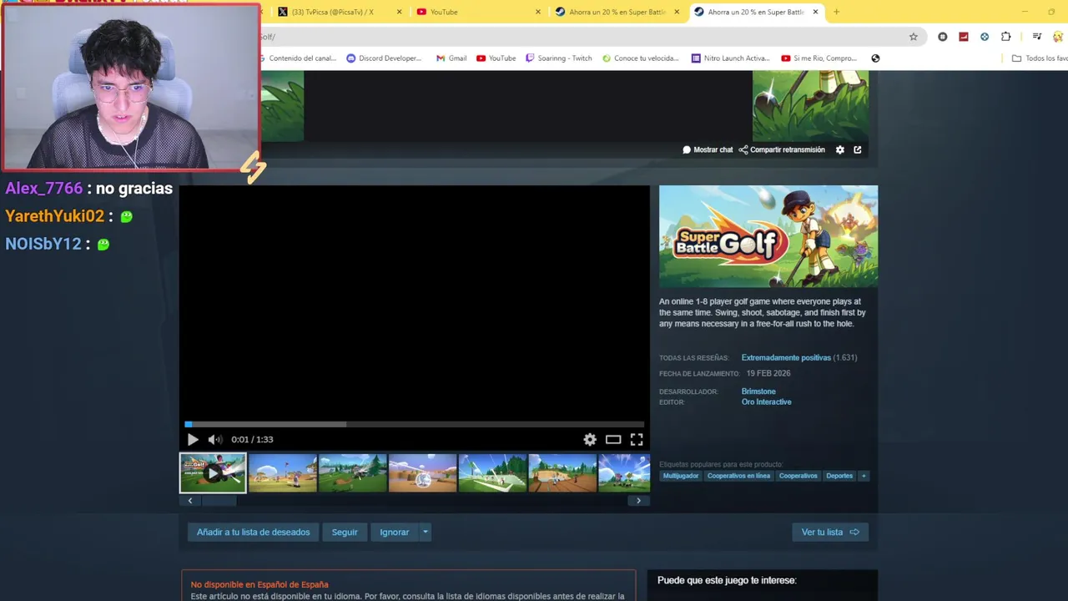This screenshot has width=1068, height=601.
Task: Open Discord Developer bookmark
Action: [x=384, y=58]
